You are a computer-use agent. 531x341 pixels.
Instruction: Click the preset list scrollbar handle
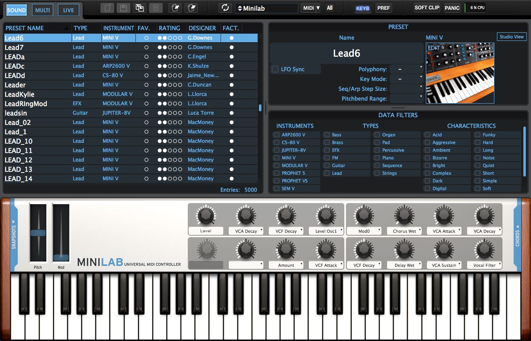[x=260, y=108]
